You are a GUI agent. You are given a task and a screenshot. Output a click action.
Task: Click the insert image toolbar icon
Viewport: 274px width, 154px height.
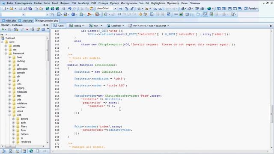(x=181, y=14)
